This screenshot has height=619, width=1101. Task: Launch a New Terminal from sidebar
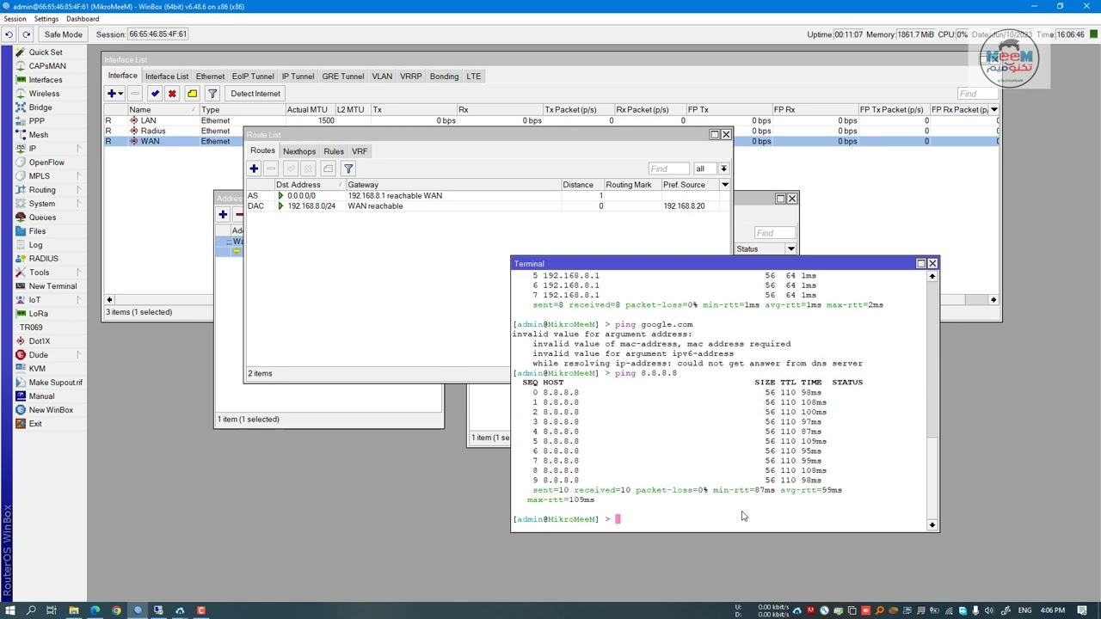click(52, 286)
